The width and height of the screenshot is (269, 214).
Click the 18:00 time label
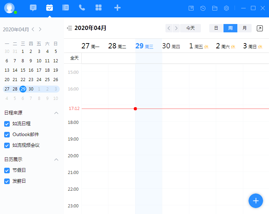coord(73,122)
